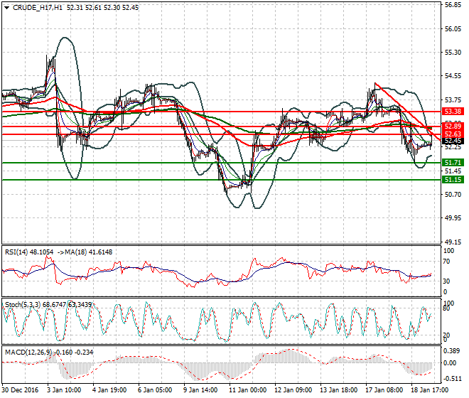Select the 30 Dec 2016 date on time axis
This screenshot has height=398, width=469.
point(20,390)
